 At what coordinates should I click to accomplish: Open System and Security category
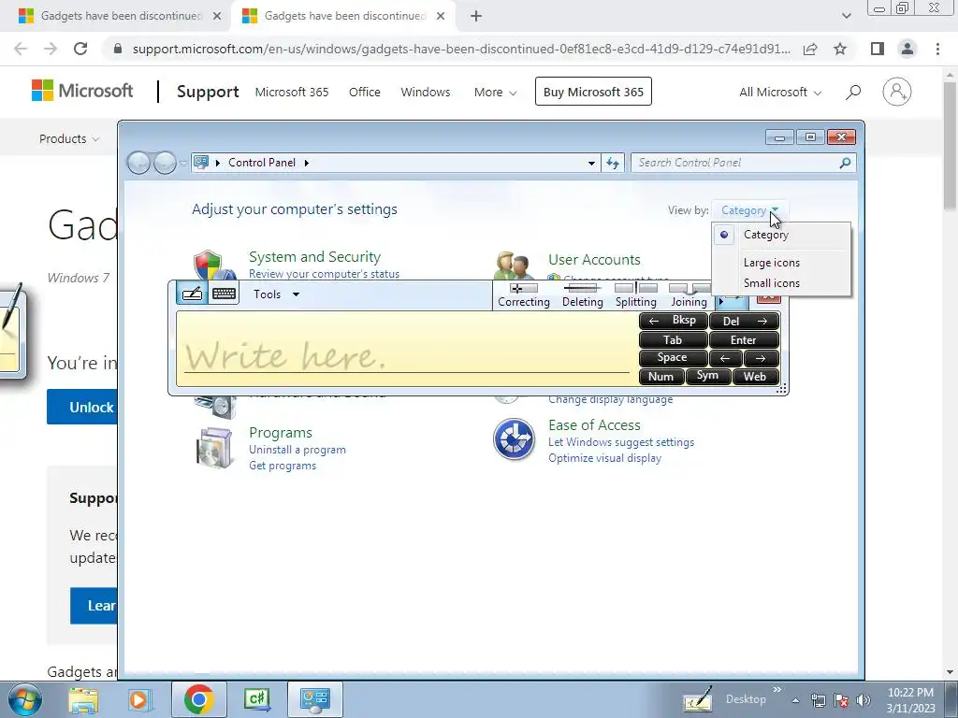click(x=314, y=256)
